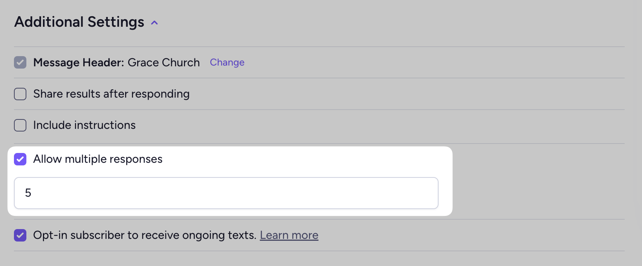The width and height of the screenshot is (642, 266).
Task: Focus the response limit field showing 5
Action: pyautogui.click(x=226, y=193)
